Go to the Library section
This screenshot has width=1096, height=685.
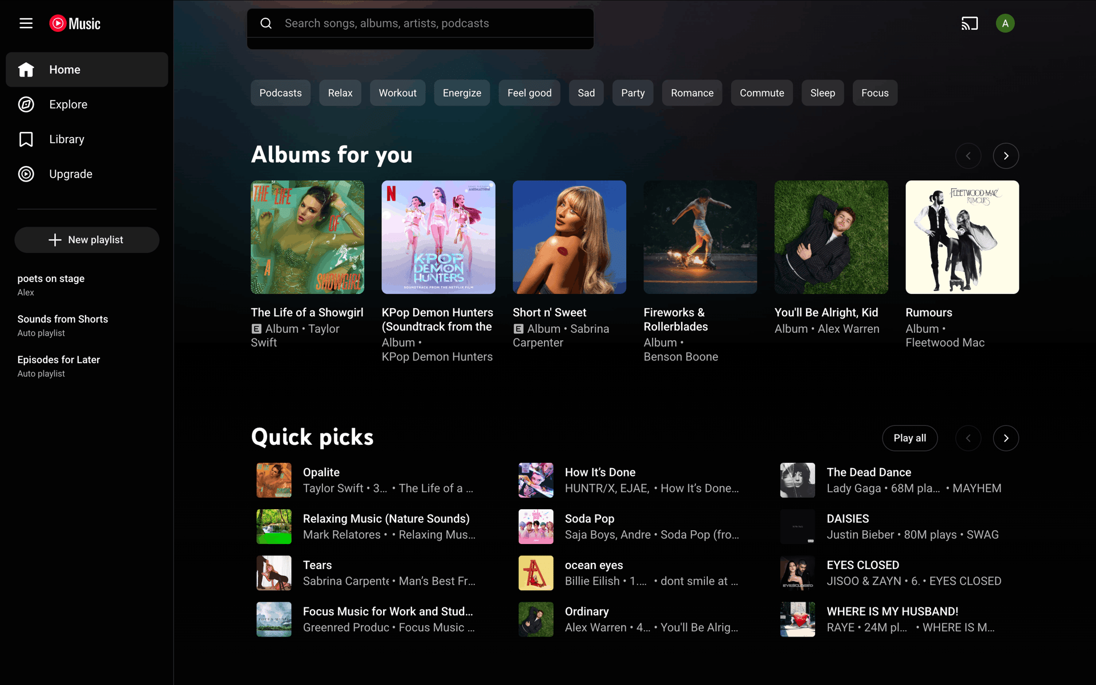[x=87, y=139]
